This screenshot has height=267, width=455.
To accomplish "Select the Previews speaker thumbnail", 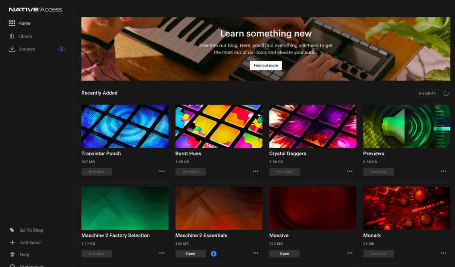I will 407,126.
